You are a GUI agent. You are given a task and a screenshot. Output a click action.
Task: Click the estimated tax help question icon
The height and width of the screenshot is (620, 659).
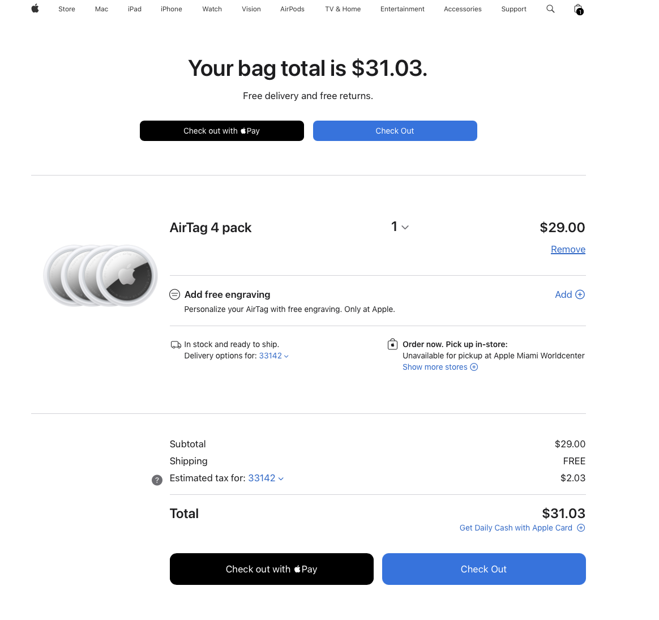point(157,480)
